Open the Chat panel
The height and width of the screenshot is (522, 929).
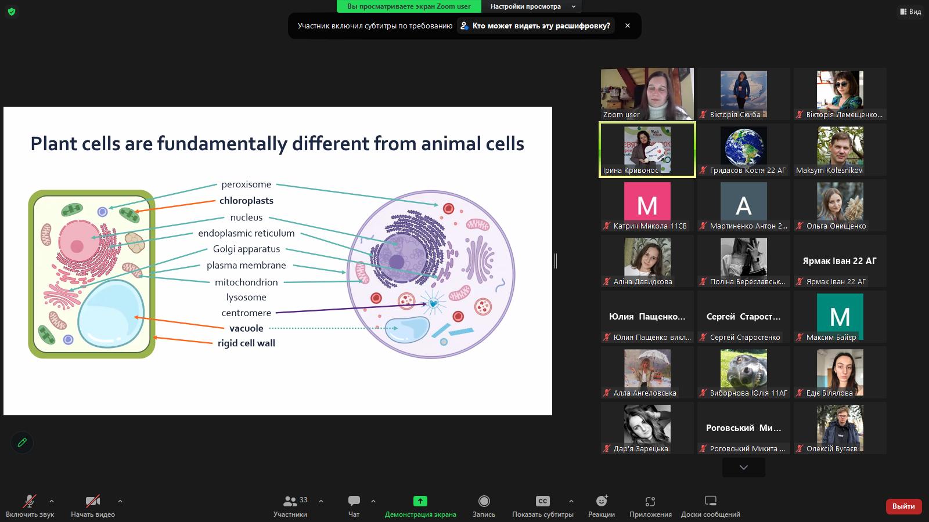click(x=354, y=501)
